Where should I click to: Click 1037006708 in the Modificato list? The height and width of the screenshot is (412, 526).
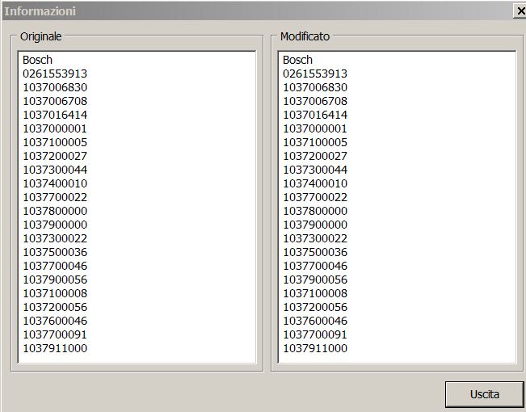pyautogui.click(x=315, y=101)
